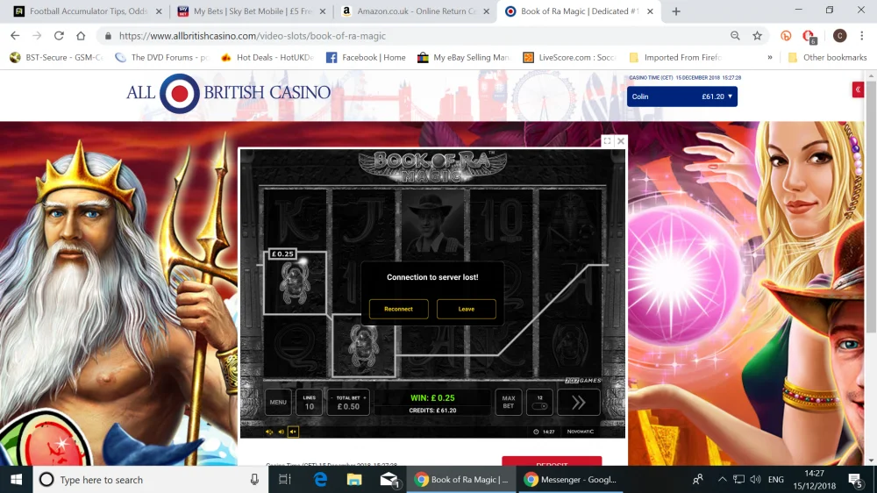Open the People icon in system tray
This screenshot has width=877, height=493.
pyautogui.click(x=698, y=480)
